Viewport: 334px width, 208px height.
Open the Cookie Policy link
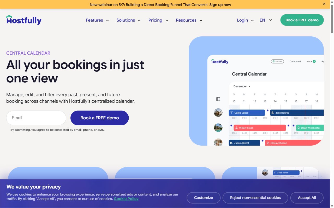pyautogui.click(x=126, y=199)
